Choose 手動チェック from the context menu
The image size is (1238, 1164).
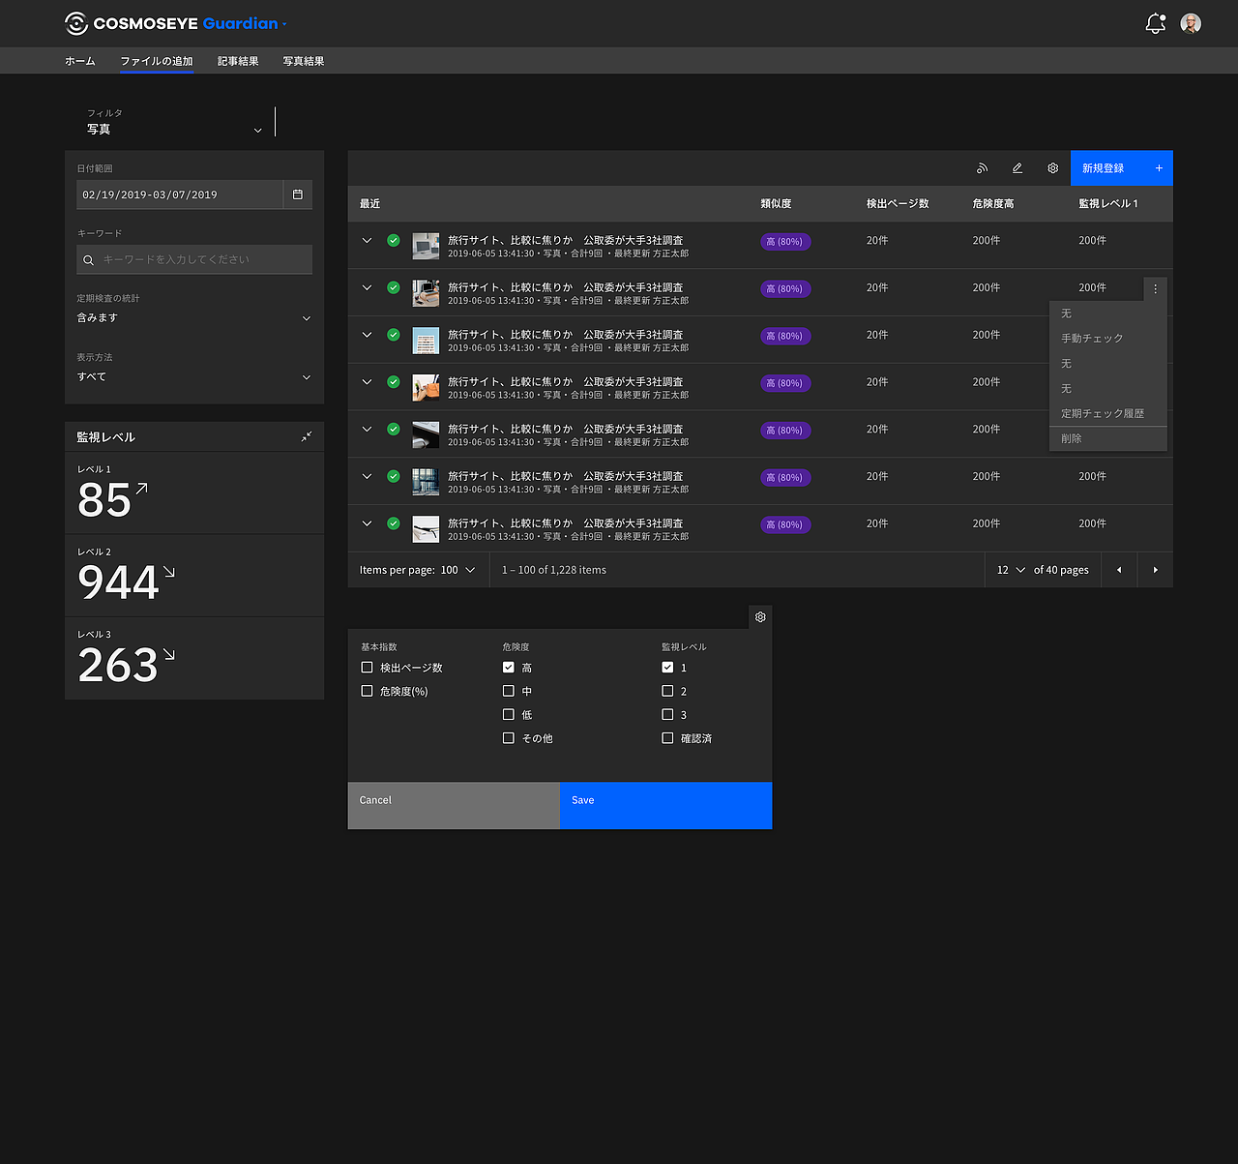pos(1108,339)
